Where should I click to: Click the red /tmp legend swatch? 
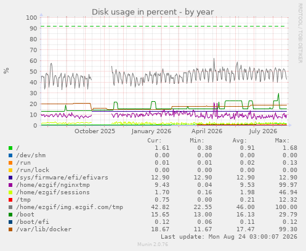pyautogui.click(x=10, y=200)
